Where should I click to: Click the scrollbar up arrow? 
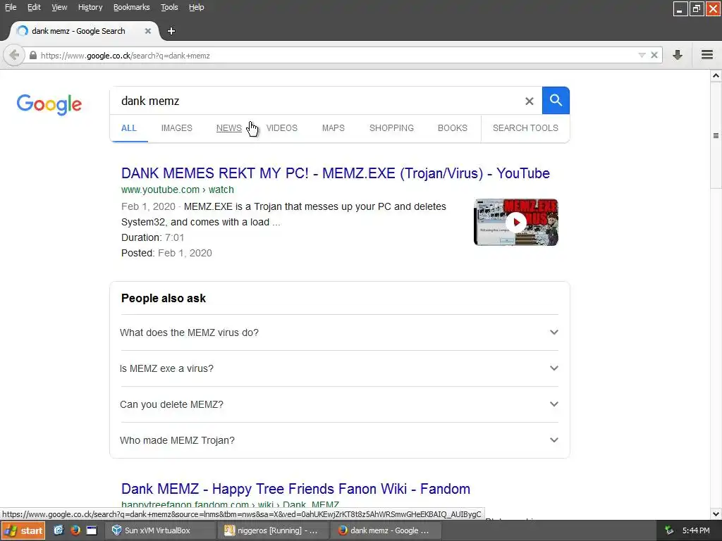point(716,75)
